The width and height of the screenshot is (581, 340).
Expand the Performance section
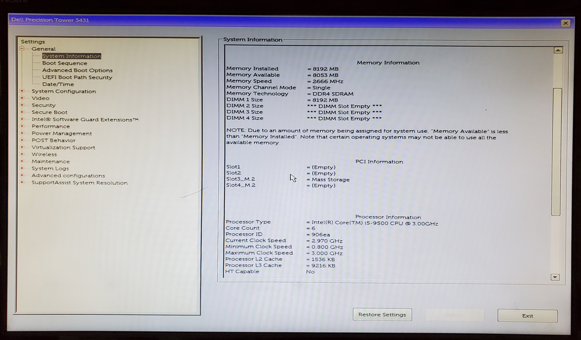click(22, 126)
